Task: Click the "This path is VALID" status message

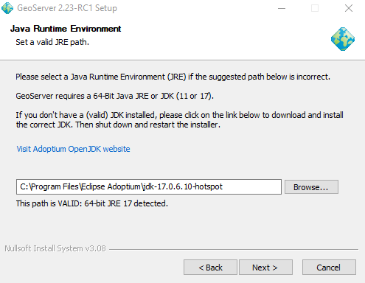Action: [x=92, y=203]
